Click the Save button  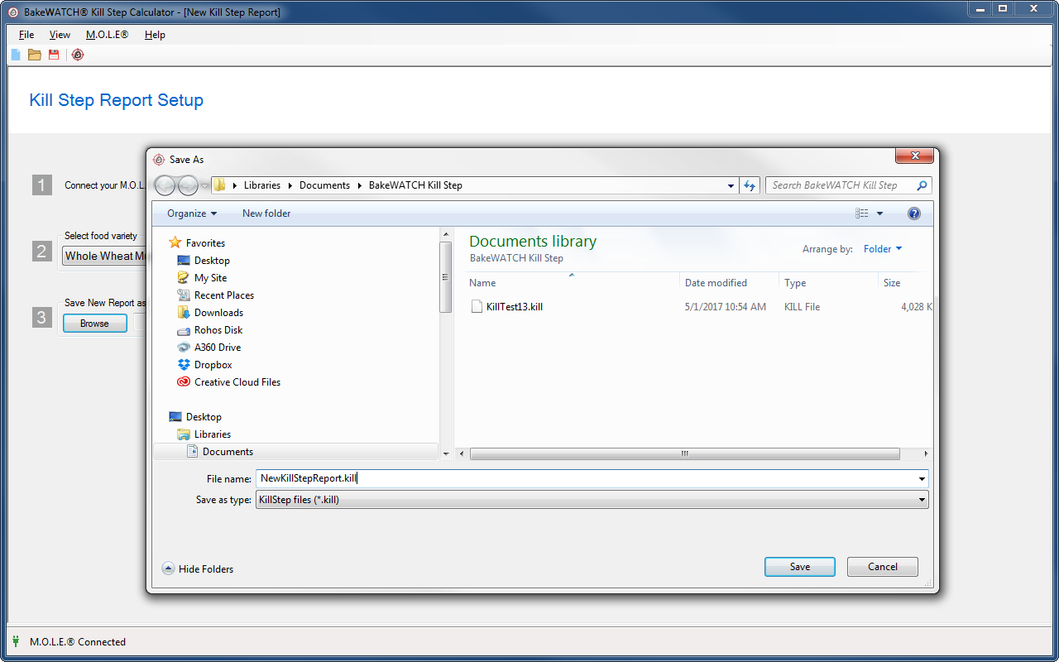tap(799, 567)
